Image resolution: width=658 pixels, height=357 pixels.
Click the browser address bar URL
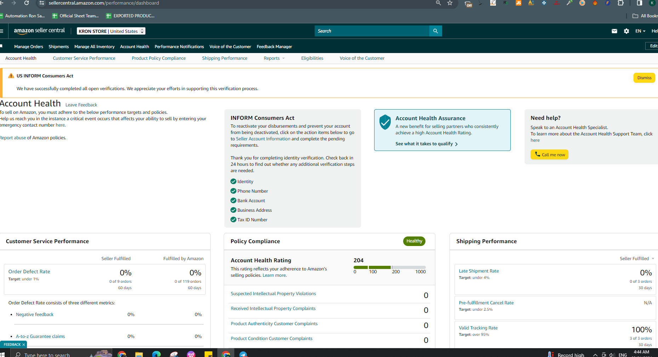tap(104, 3)
